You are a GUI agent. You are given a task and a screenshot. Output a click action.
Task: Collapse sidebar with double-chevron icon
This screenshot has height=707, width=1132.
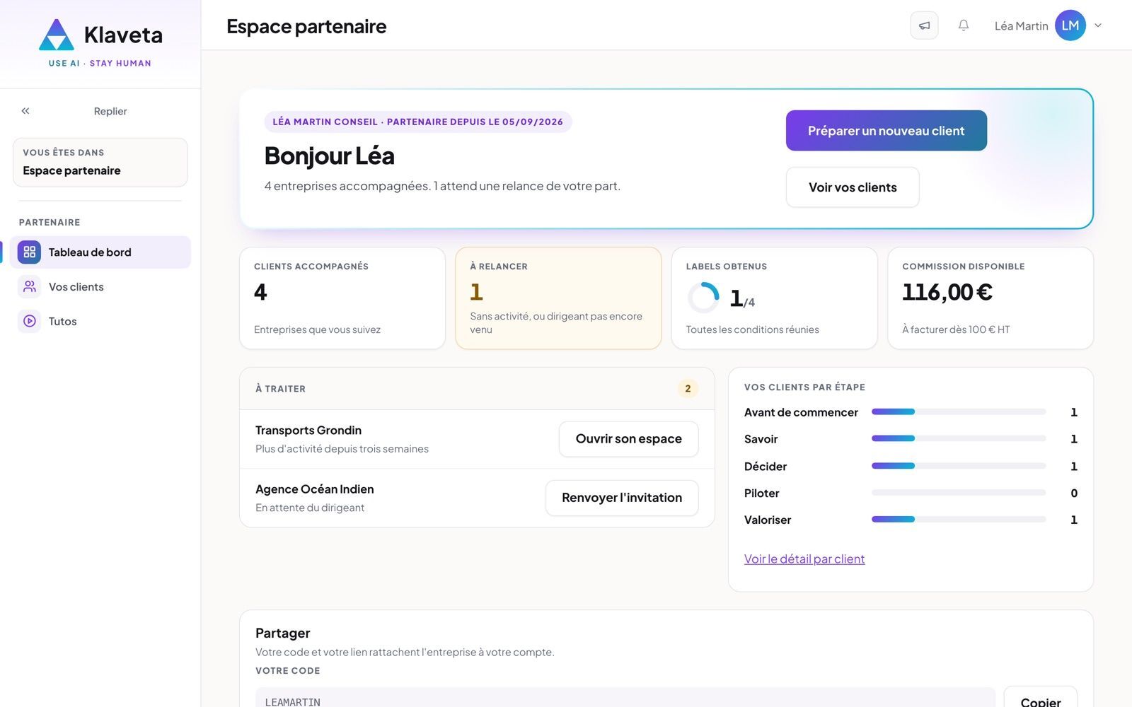click(x=25, y=111)
